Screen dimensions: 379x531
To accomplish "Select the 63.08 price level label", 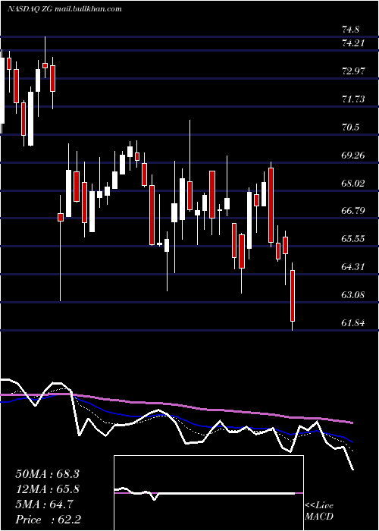I will tap(354, 294).
